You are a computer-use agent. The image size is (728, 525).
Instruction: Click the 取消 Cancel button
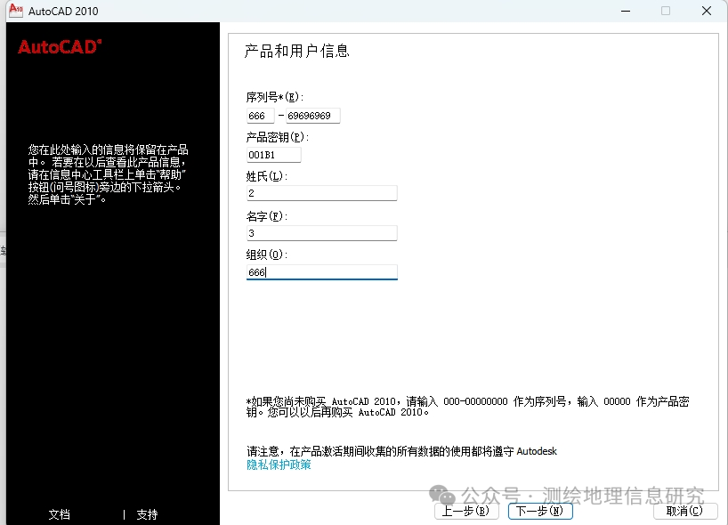coord(684,511)
